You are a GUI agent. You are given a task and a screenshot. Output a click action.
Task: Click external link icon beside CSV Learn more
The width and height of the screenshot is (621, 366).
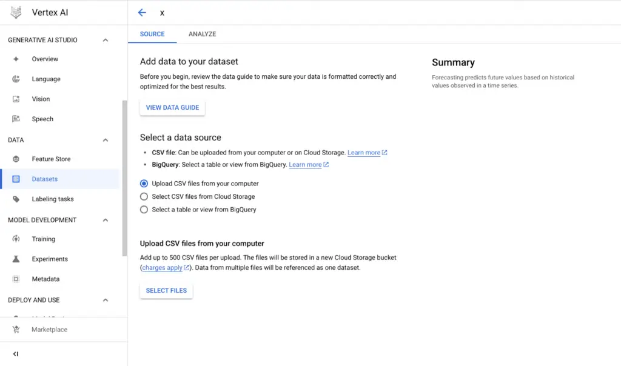[x=384, y=152]
